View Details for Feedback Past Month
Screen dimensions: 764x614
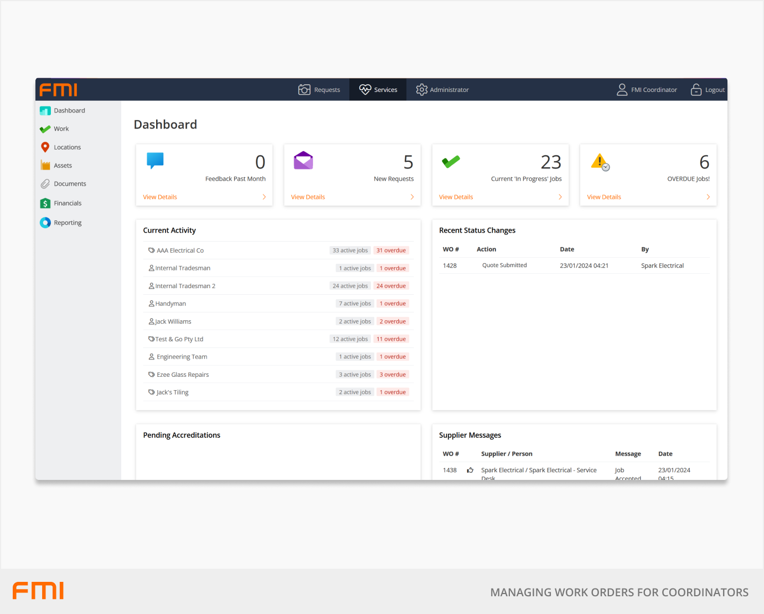[x=160, y=197]
